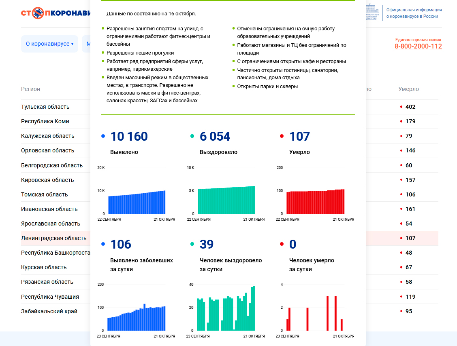Open Официальная информация о коронавирусе link

tap(414, 13)
